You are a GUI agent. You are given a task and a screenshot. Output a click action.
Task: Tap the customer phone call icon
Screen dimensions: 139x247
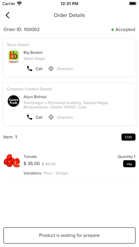point(29,117)
